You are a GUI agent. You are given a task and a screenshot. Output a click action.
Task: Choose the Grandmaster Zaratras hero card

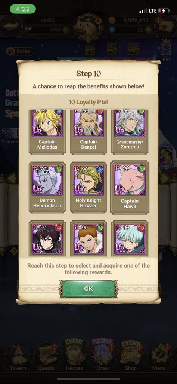(130, 132)
